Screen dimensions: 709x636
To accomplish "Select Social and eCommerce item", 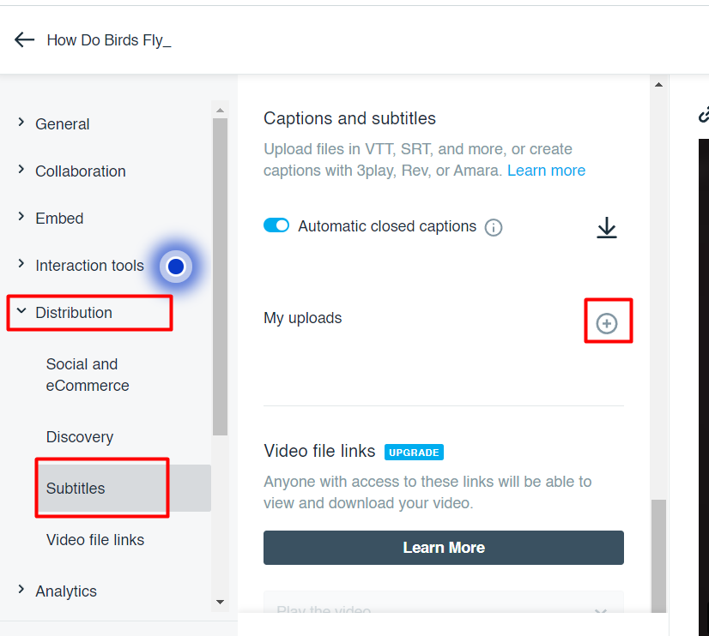I will click(x=88, y=375).
